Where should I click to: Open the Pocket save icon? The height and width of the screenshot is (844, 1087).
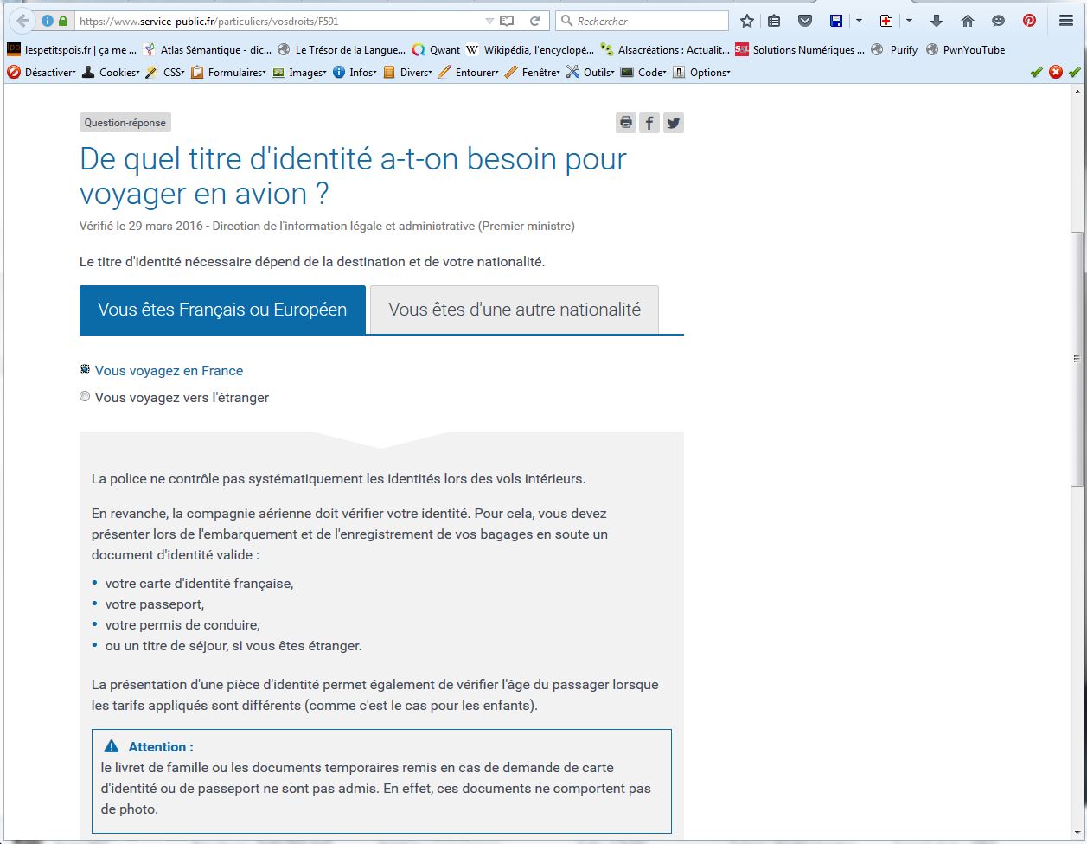(x=804, y=21)
